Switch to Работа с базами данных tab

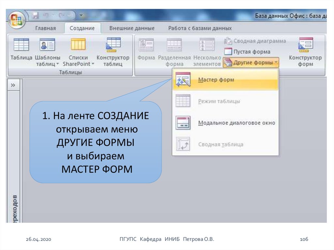(x=200, y=28)
